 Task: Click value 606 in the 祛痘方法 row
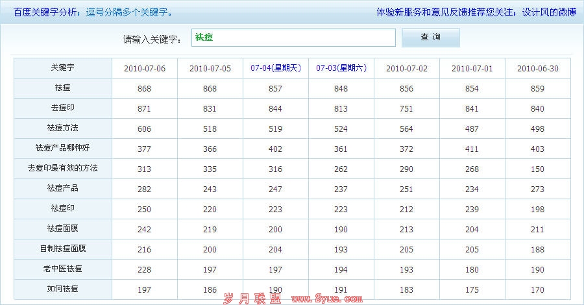click(144, 128)
